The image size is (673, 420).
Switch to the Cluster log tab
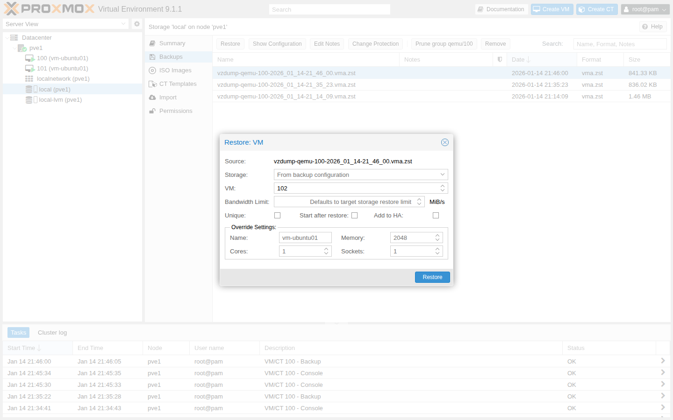(52, 332)
